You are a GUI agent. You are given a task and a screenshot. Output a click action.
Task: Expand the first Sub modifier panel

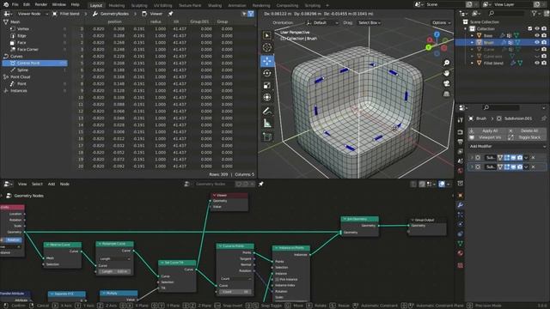pos(472,158)
